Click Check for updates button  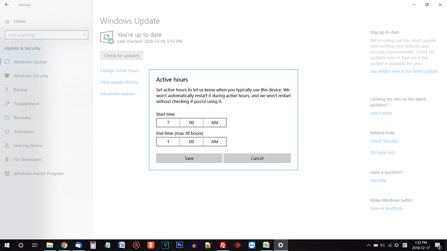pyautogui.click(x=122, y=55)
